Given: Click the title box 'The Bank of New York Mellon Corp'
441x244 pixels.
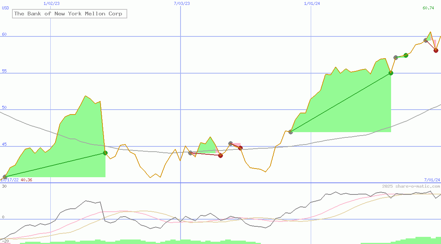Looking at the screenshot, I should pos(69,14).
